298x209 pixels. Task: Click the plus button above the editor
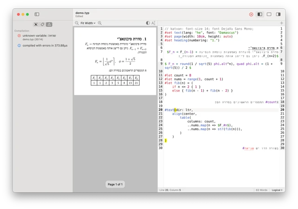coord(281,23)
